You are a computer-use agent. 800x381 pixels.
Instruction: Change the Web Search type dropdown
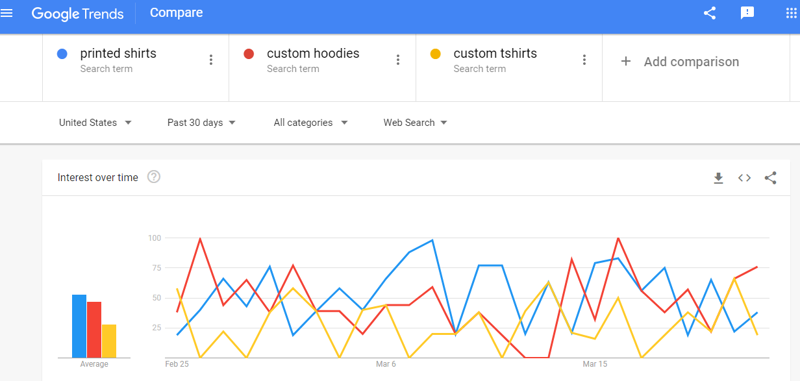(x=416, y=123)
